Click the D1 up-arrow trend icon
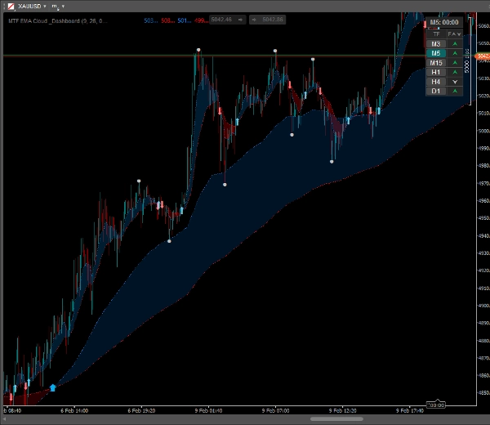Viewport: 490px width, 425px height. click(454, 92)
